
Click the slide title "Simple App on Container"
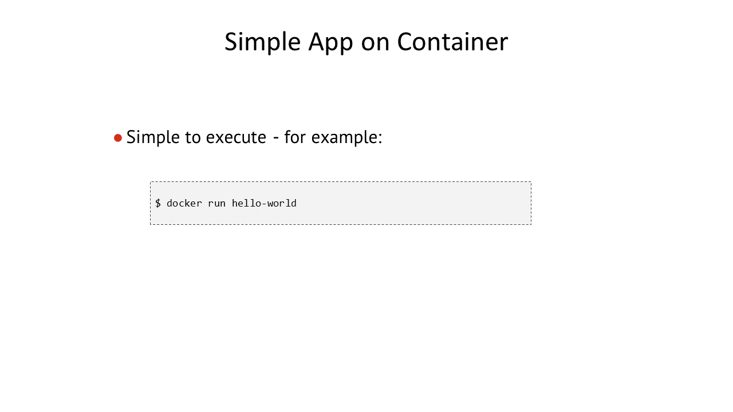point(366,42)
